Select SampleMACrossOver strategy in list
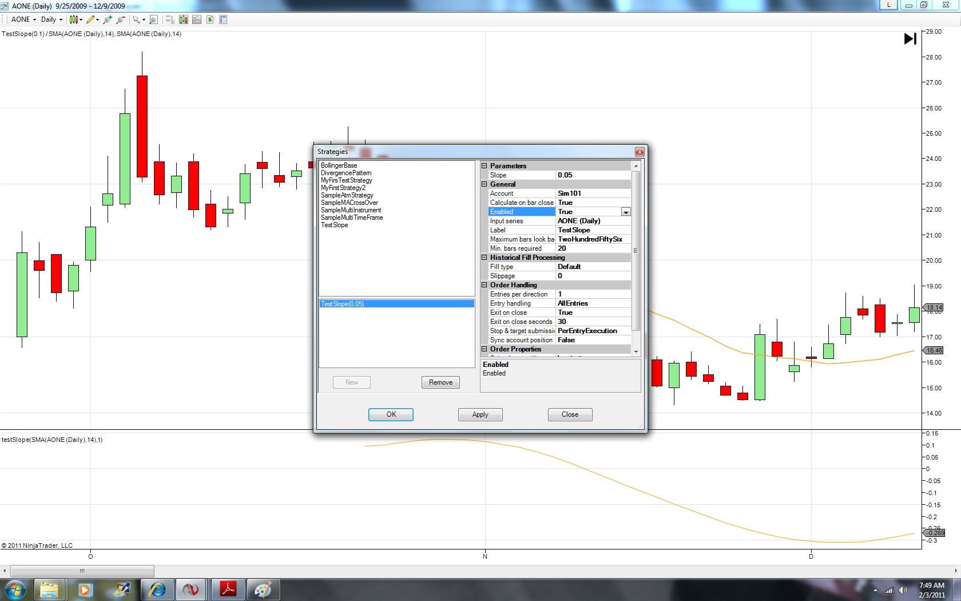 [350, 203]
